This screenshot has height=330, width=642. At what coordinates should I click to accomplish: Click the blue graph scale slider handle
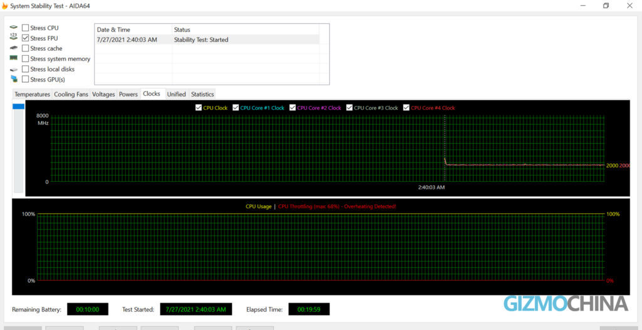19,106
